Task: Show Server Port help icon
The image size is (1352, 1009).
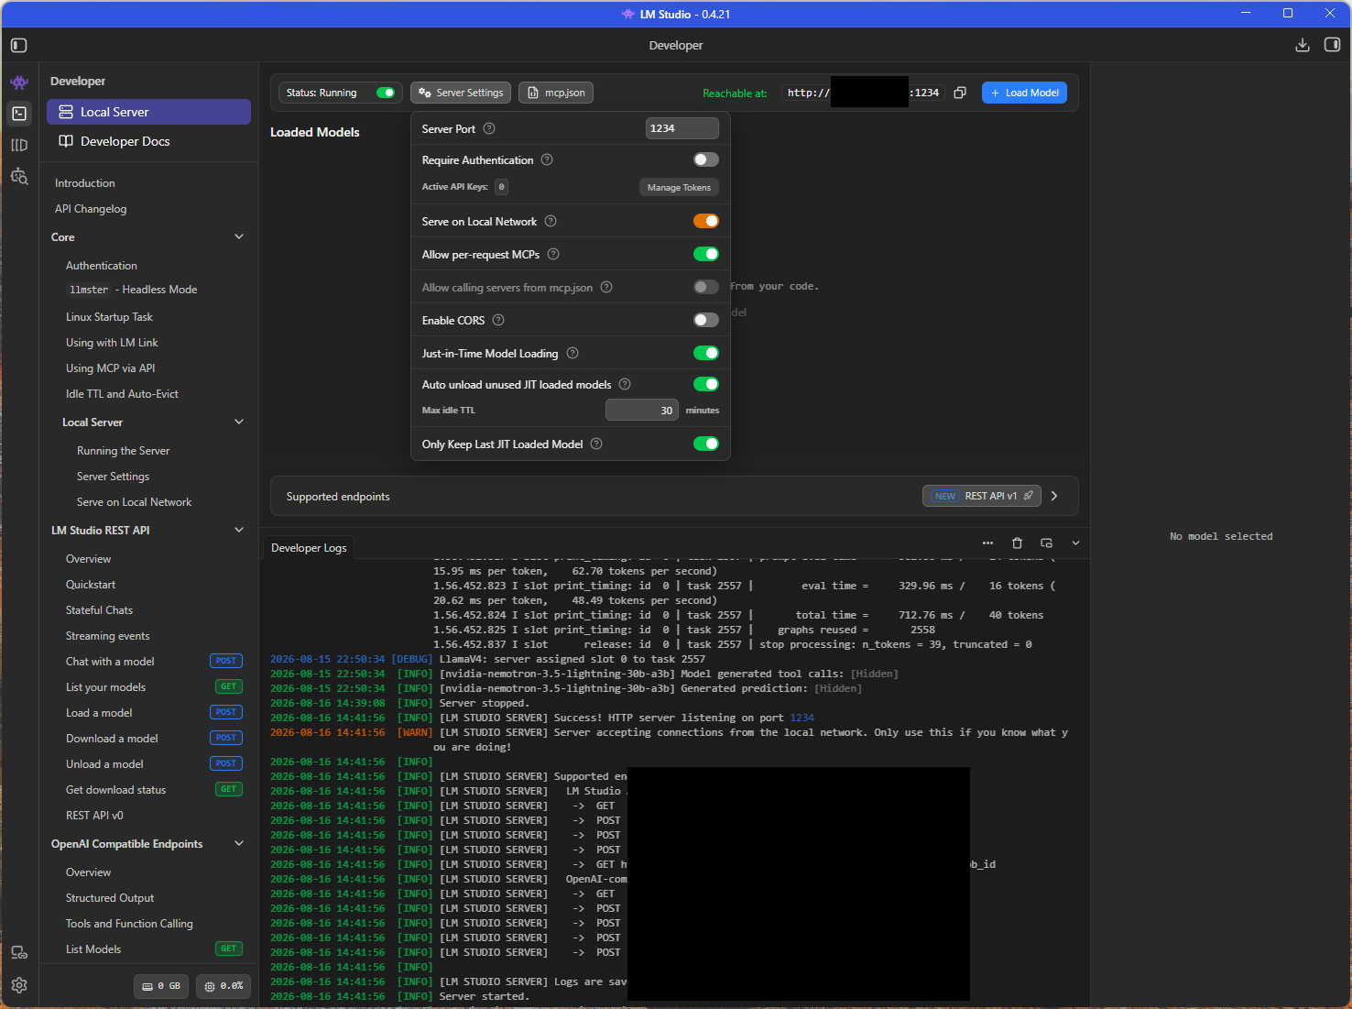Action: 489,128
